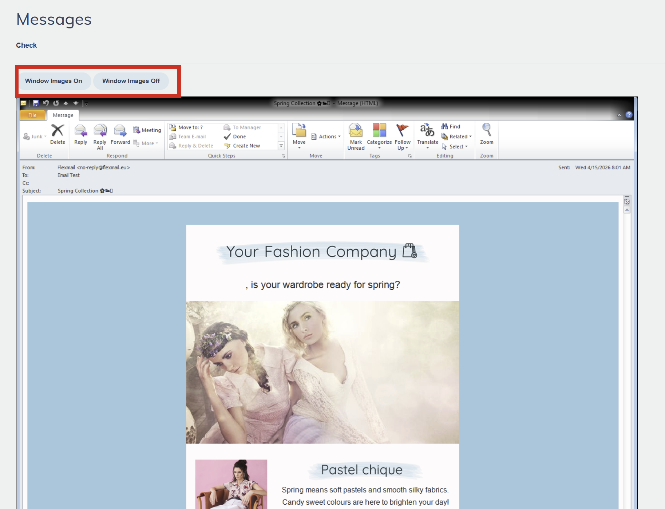Click the Window Images Off button
The height and width of the screenshot is (509, 665).
click(131, 81)
